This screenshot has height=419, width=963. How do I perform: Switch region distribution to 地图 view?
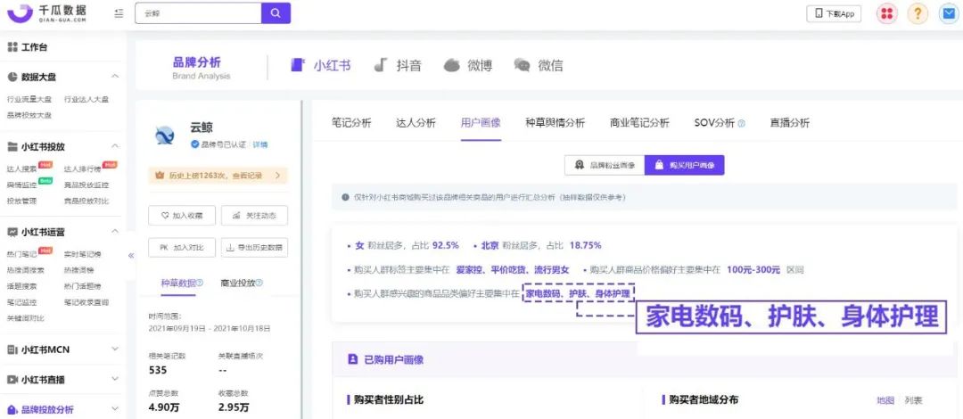click(x=885, y=400)
